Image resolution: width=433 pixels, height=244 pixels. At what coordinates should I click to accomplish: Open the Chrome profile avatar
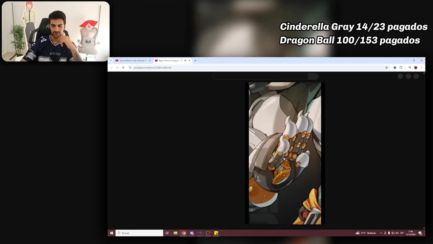pos(416,67)
